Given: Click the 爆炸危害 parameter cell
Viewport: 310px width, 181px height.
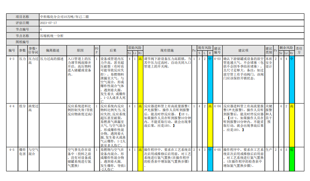Looking at the screenshot, I should pyautogui.click(x=23, y=159).
